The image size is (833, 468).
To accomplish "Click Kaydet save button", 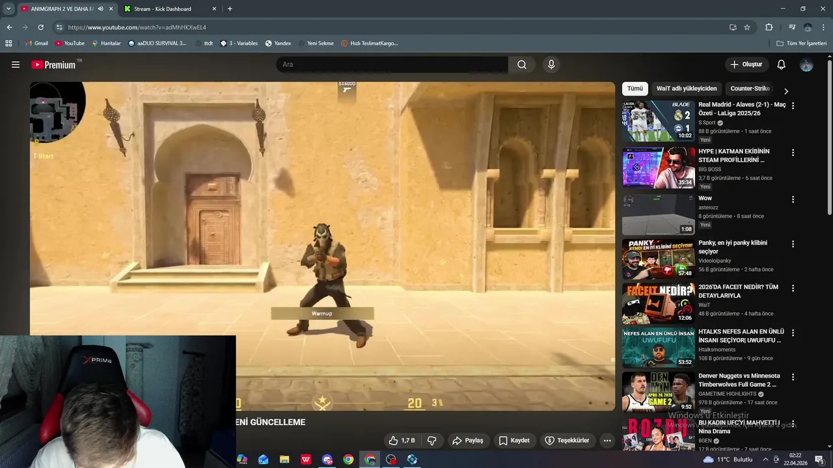I will 514,441.
